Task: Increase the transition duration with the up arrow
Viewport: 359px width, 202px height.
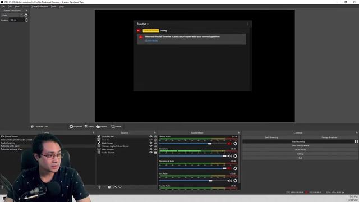Action: [26, 19]
